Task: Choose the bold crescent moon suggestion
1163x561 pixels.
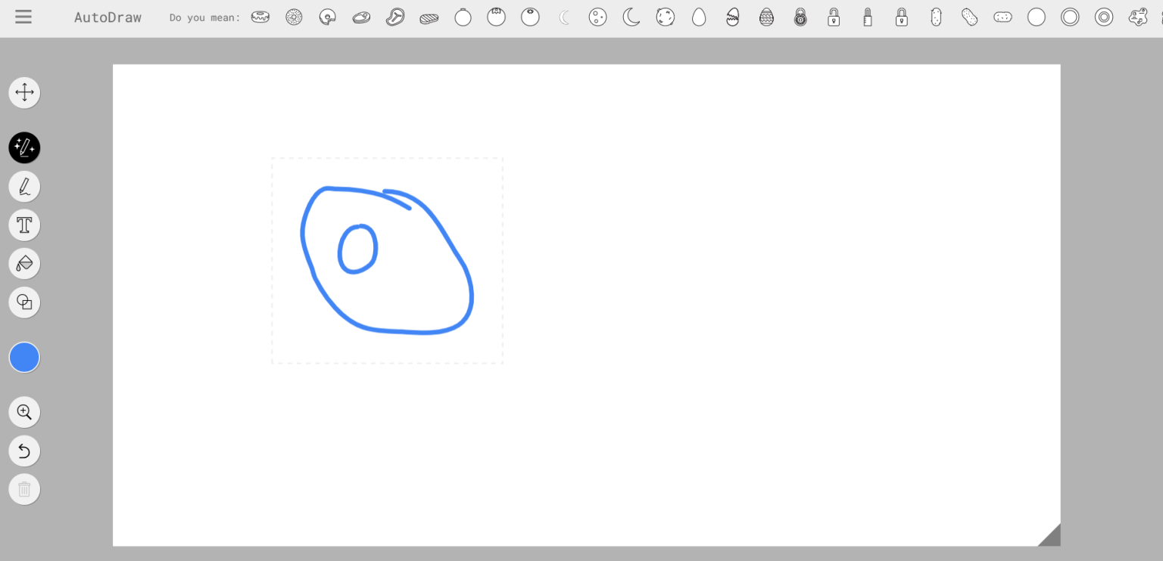Action: point(631,17)
